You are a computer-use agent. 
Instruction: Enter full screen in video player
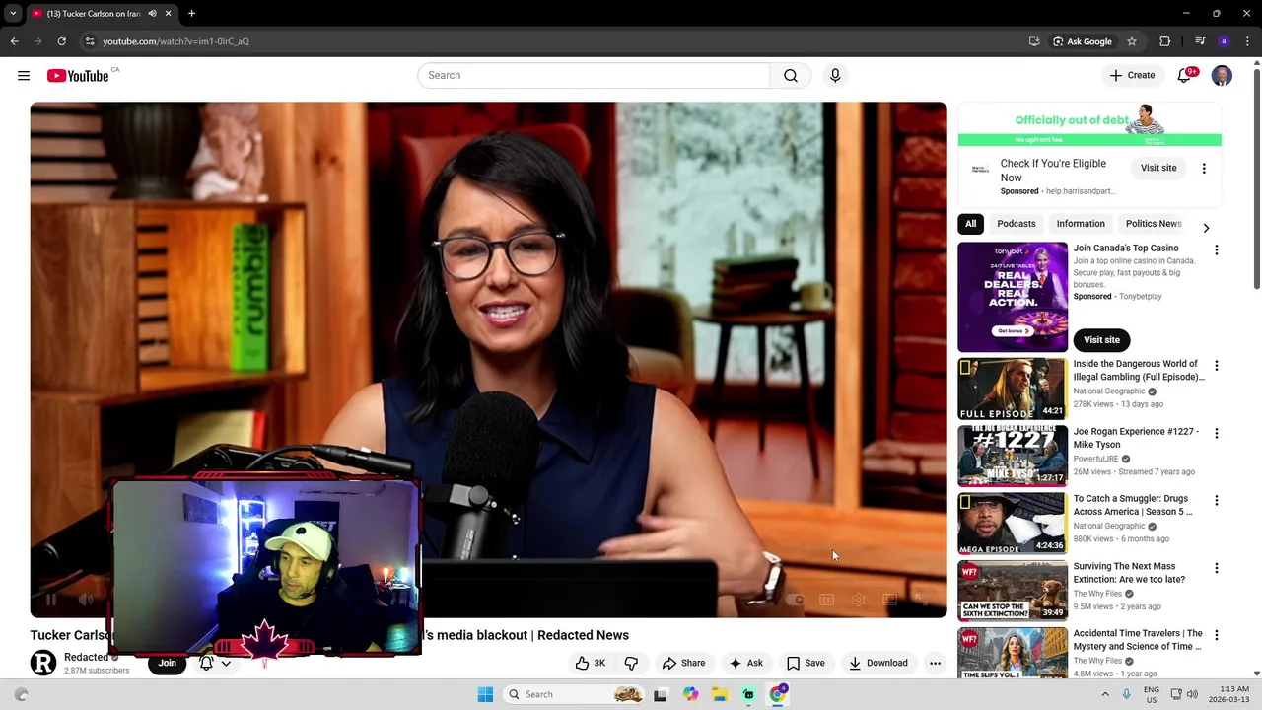[x=921, y=600]
